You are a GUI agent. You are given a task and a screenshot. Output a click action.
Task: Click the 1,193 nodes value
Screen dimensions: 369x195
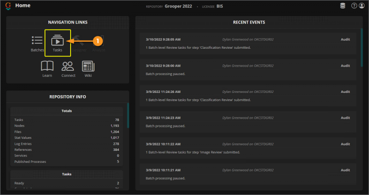(114, 126)
